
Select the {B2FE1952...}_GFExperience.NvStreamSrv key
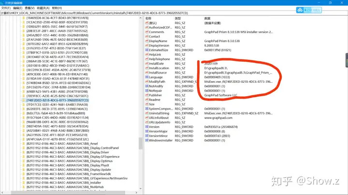tap(77, 178)
